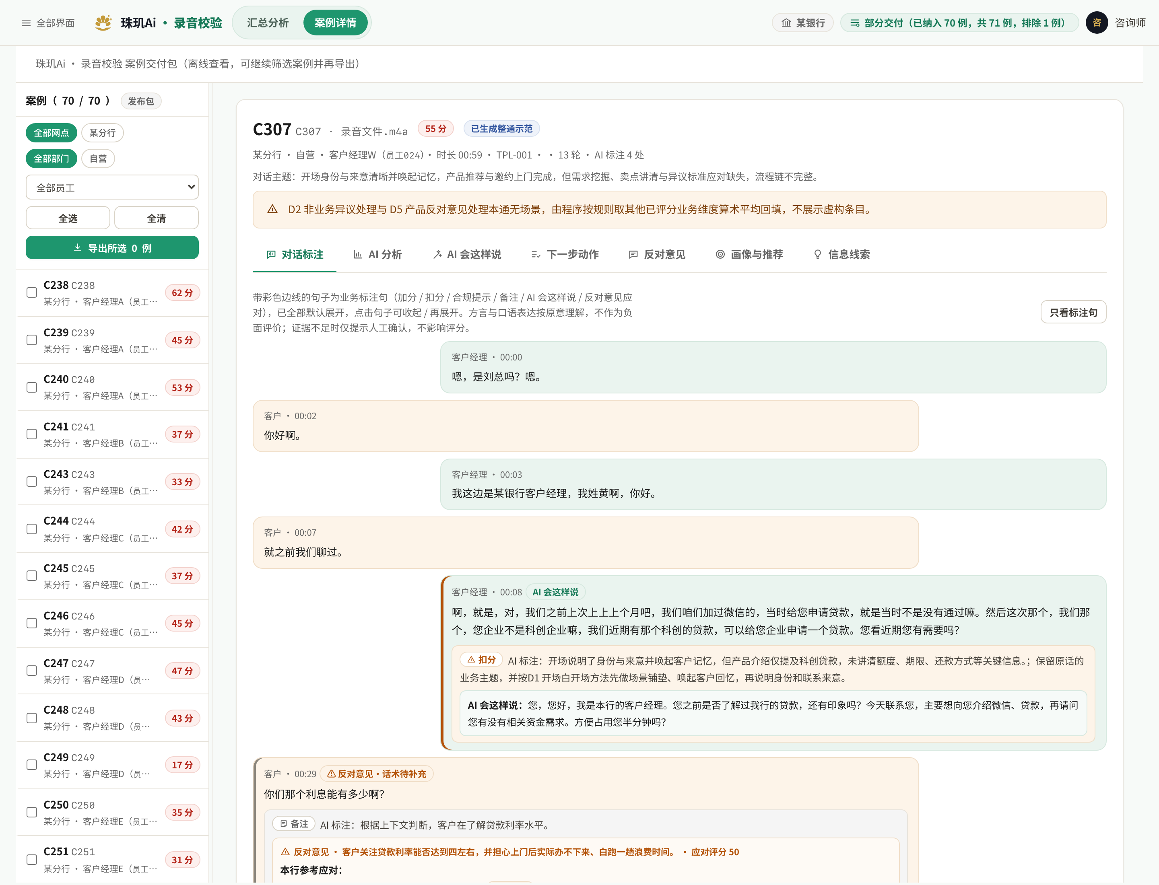Click the 全选 button

click(68, 218)
